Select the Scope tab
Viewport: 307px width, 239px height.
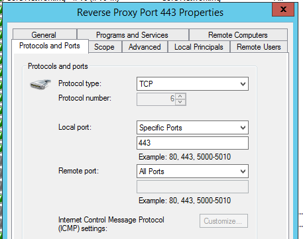coord(105,47)
